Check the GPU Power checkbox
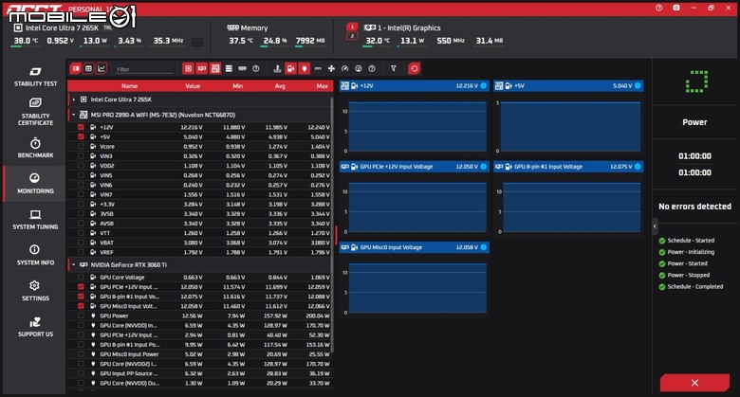The image size is (740, 397). (81, 316)
